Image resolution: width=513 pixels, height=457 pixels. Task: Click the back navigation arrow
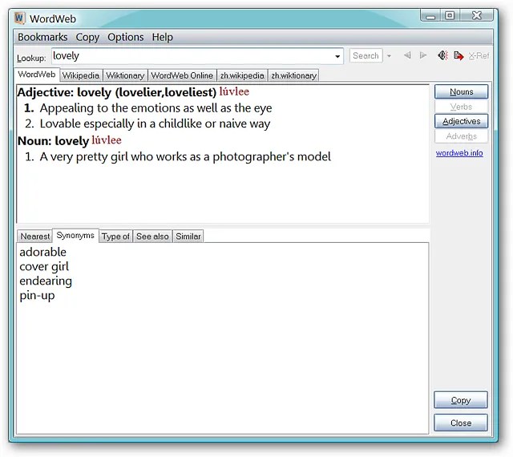(x=407, y=55)
